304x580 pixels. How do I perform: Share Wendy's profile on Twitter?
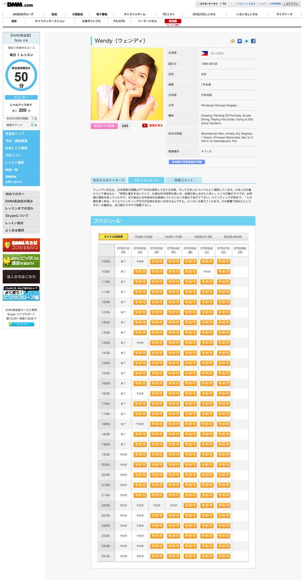[x=247, y=41]
